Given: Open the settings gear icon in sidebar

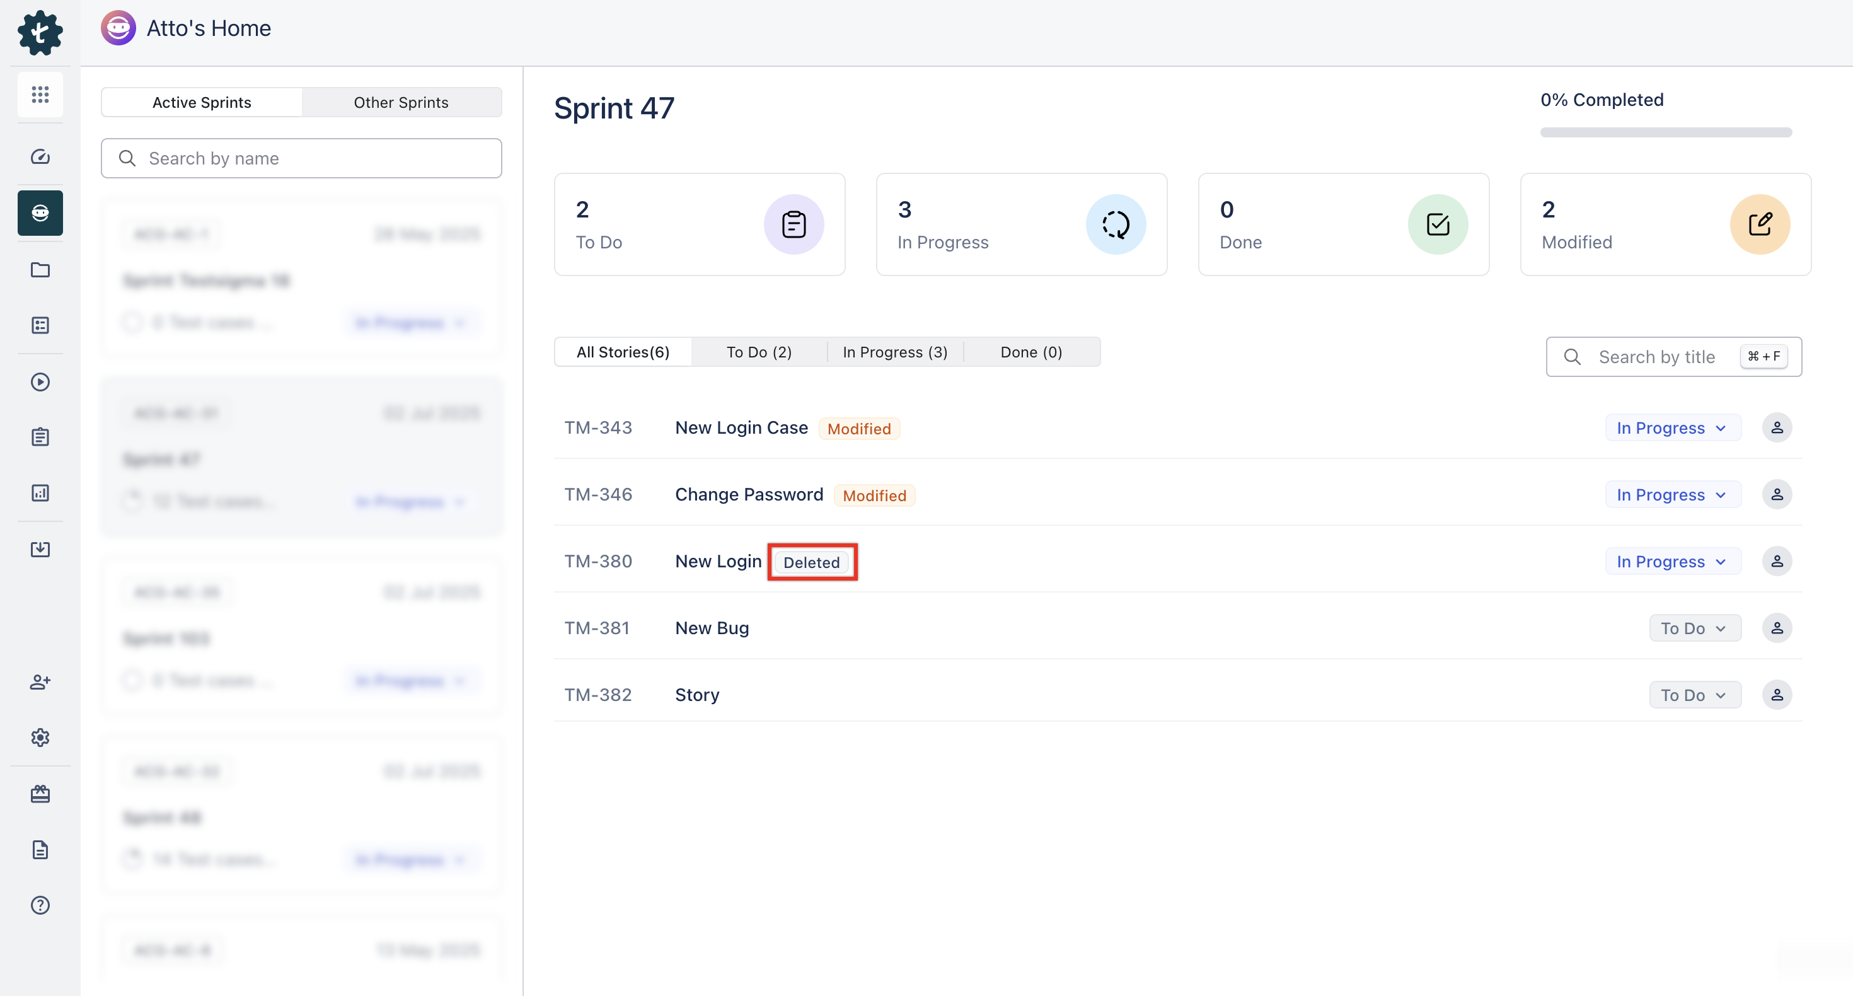Looking at the screenshot, I should pos(40,738).
